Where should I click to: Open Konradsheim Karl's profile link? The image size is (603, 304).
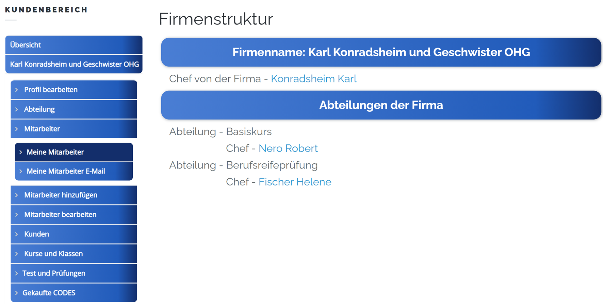(313, 79)
